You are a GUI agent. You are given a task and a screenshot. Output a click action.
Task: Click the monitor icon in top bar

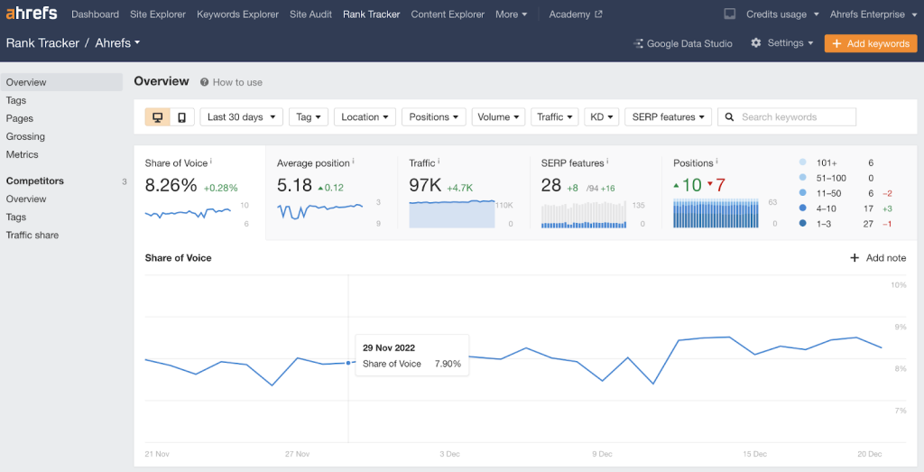730,14
